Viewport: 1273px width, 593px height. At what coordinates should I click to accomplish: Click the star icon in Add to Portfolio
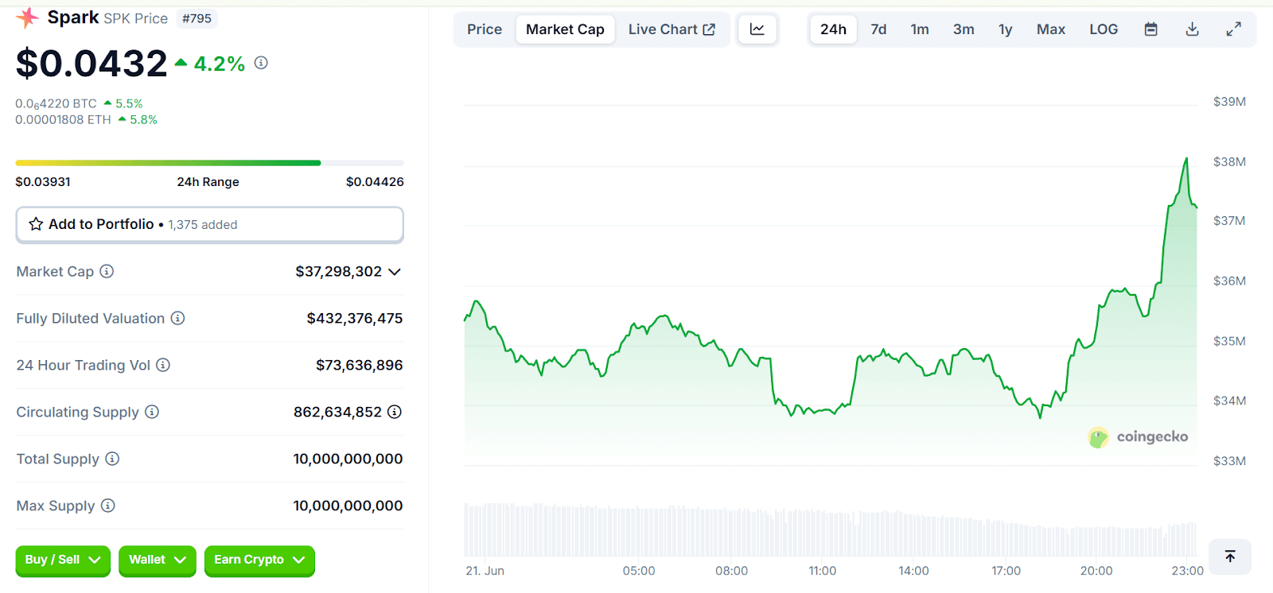coord(36,224)
